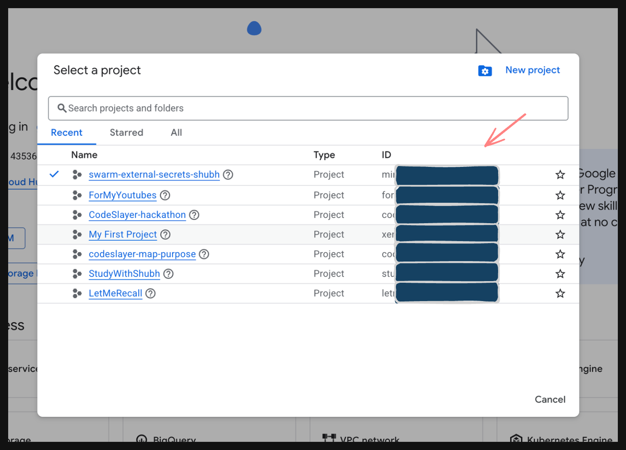
Task: Click the search magnifier icon
Action: point(62,108)
